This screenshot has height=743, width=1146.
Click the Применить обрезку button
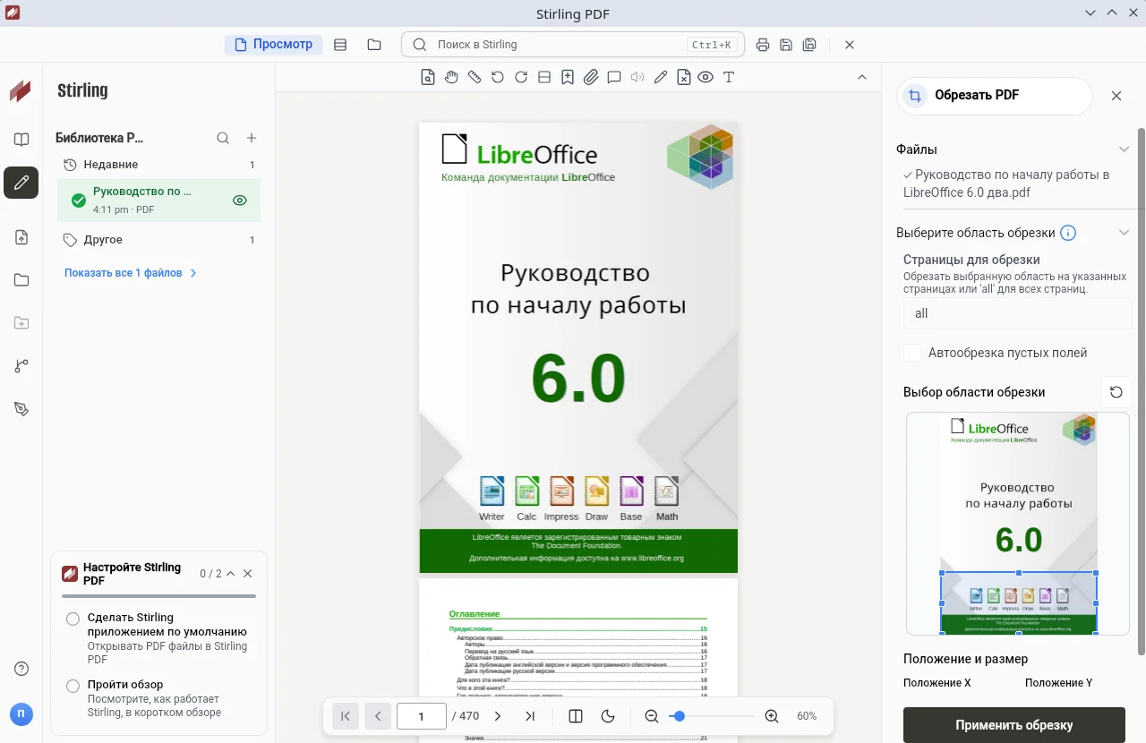(x=1013, y=725)
